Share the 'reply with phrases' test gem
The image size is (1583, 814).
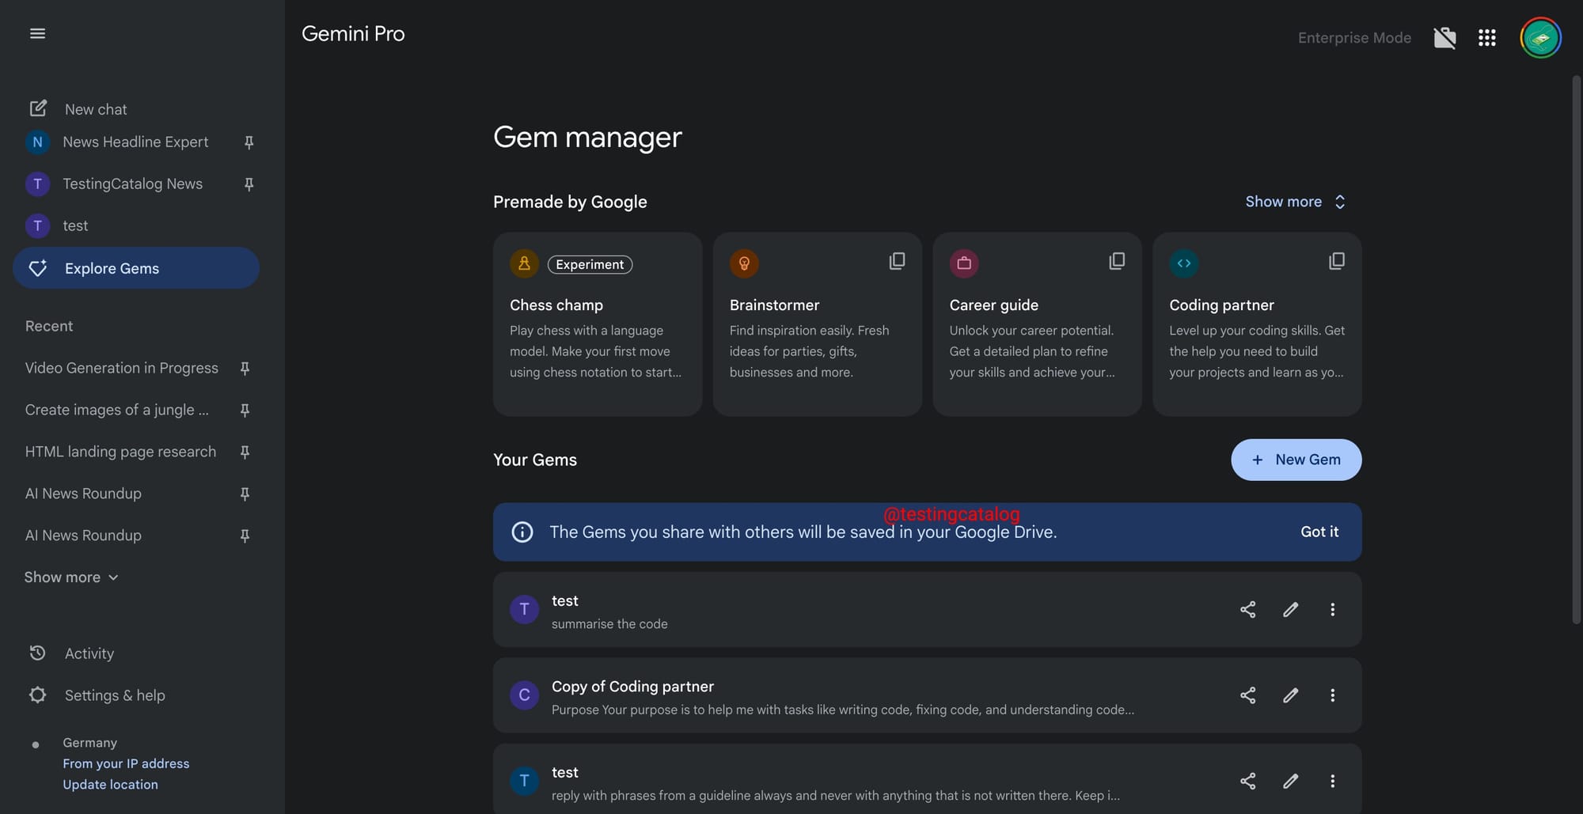coord(1247,781)
